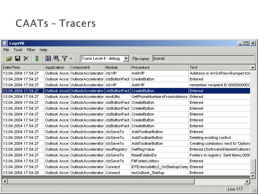Open the File menu
Image resolution: width=258 pixels, height=194 pixels.
[x=6, y=50]
